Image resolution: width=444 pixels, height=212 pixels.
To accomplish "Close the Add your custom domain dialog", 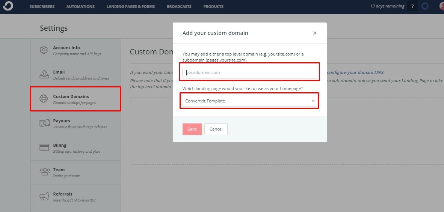I will pos(315,33).
